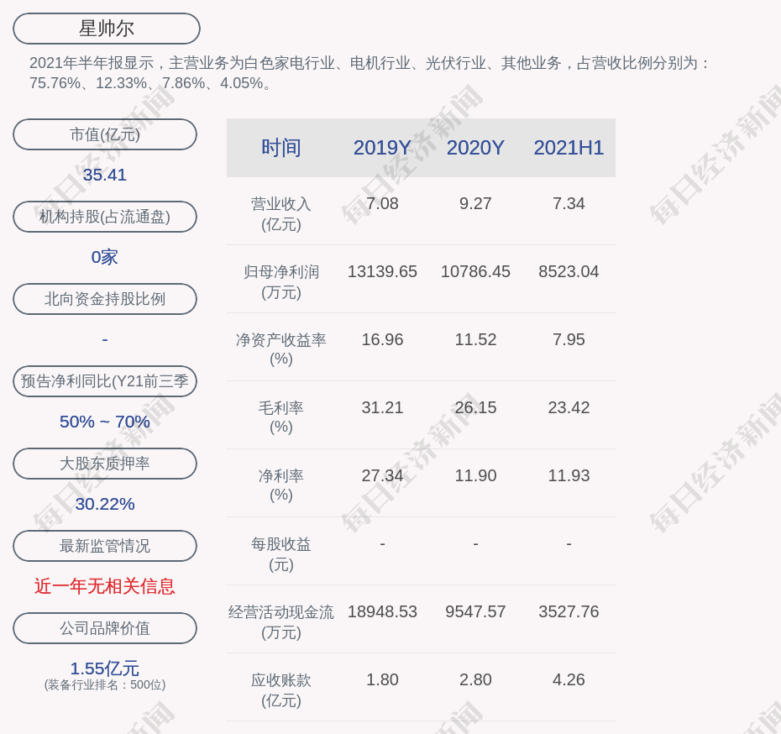Click the net margin value 27.34

(383, 475)
